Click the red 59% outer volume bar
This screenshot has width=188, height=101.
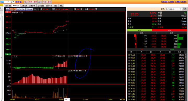(x=169, y=30)
